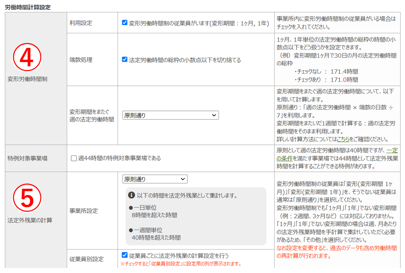Screen dimensions: 405x273
Task: Enable 週44時間の特例対象事業場である checkbox
Action: point(74,158)
